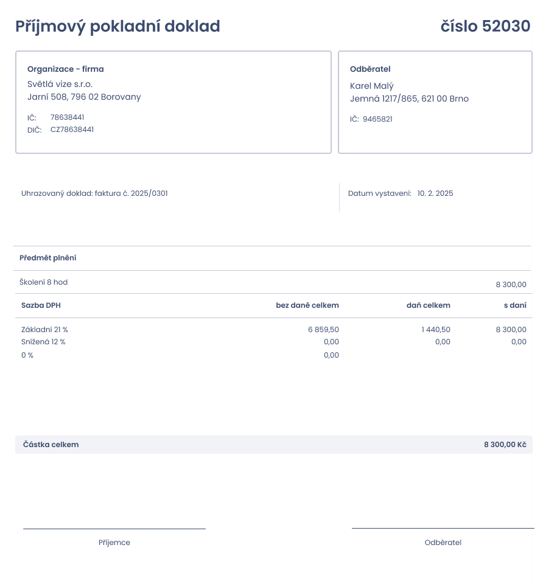Select the total 8 300,00 Kč
Screen dimensions: 557x587
pyautogui.click(x=505, y=445)
